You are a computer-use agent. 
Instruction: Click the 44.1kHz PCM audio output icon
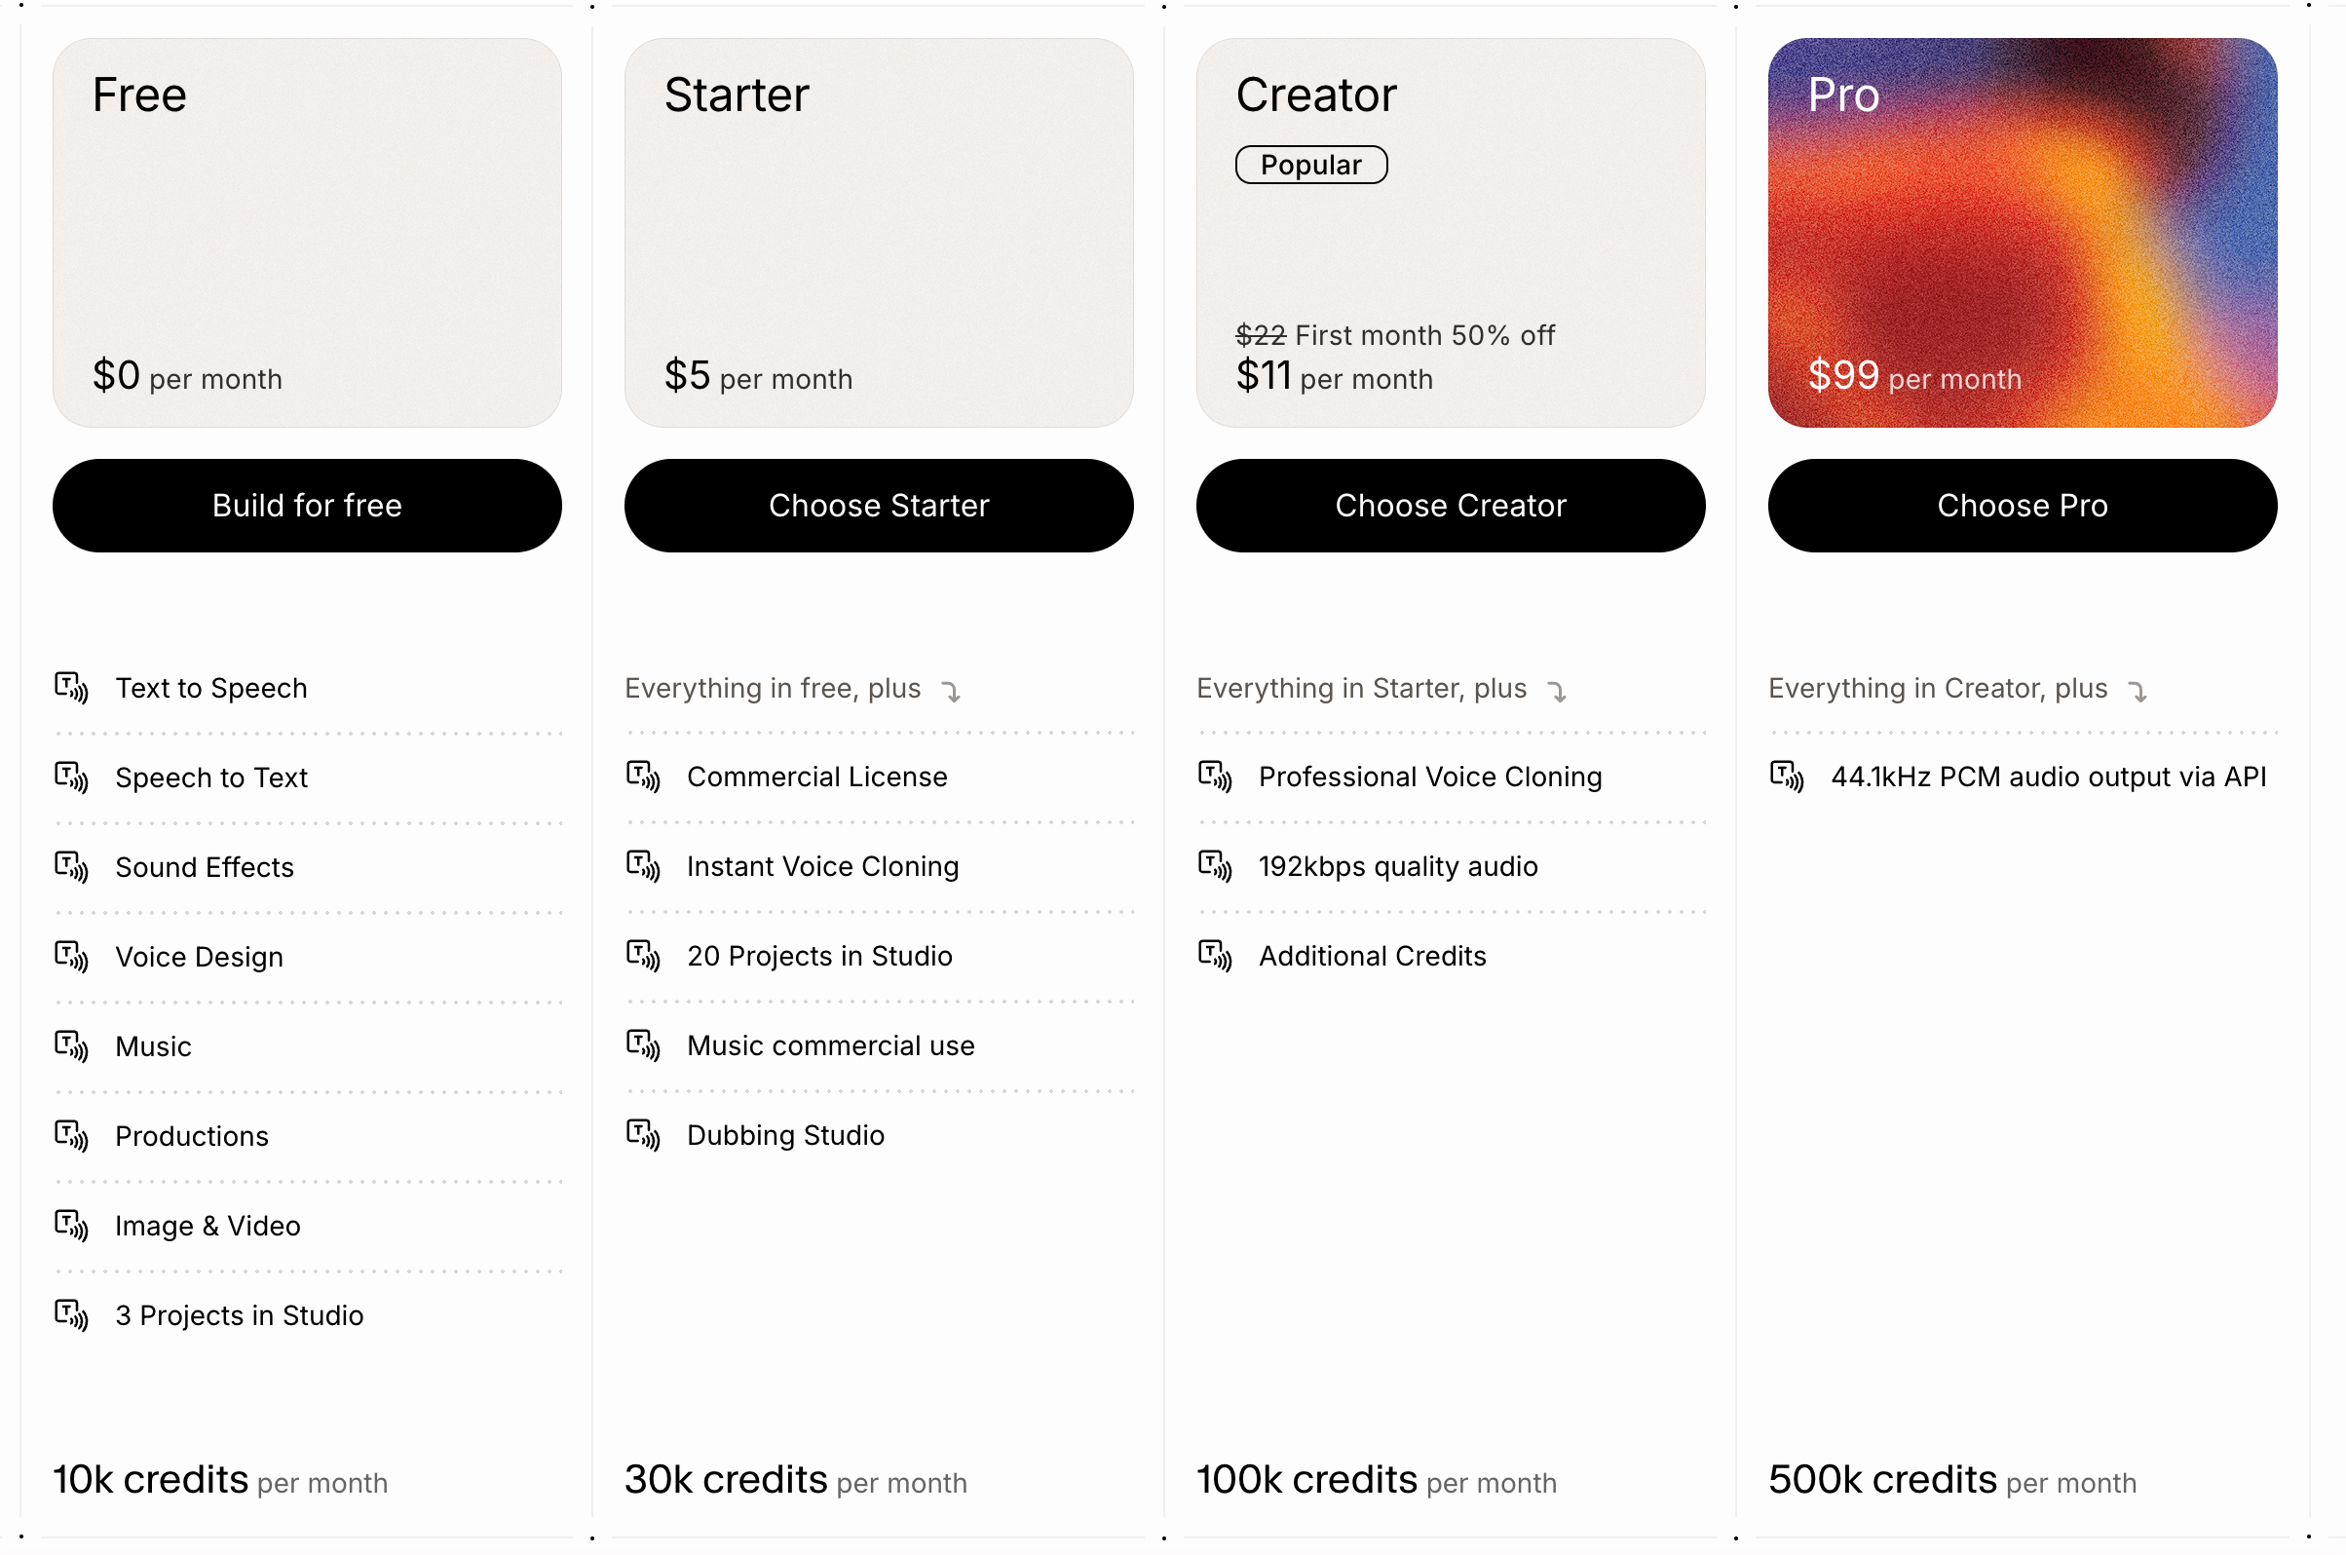(x=1786, y=777)
